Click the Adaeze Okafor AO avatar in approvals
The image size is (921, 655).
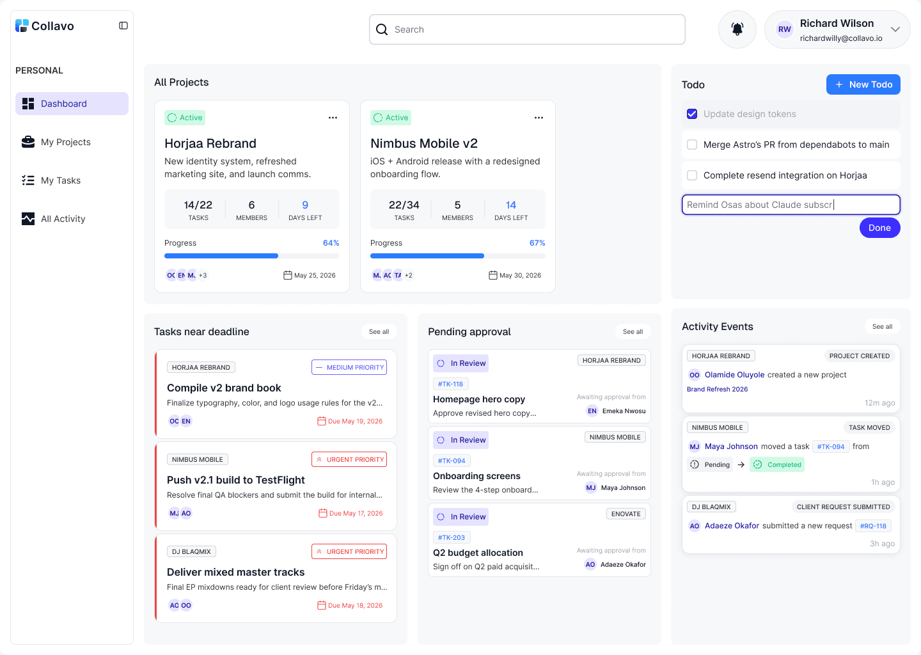(590, 564)
